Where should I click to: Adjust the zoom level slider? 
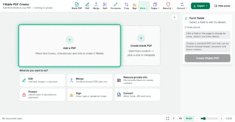[209, 119]
